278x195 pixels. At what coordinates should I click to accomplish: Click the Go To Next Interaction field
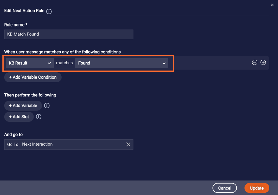pyautogui.click(x=69, y=145)
